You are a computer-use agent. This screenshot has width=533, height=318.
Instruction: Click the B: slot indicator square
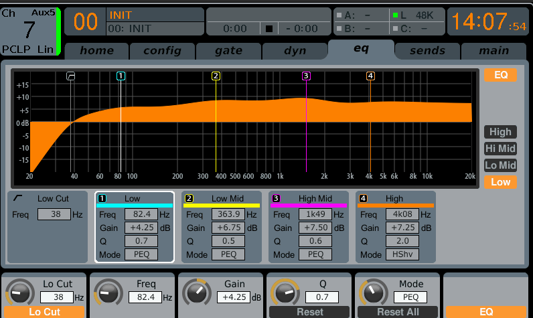[339, 29]
